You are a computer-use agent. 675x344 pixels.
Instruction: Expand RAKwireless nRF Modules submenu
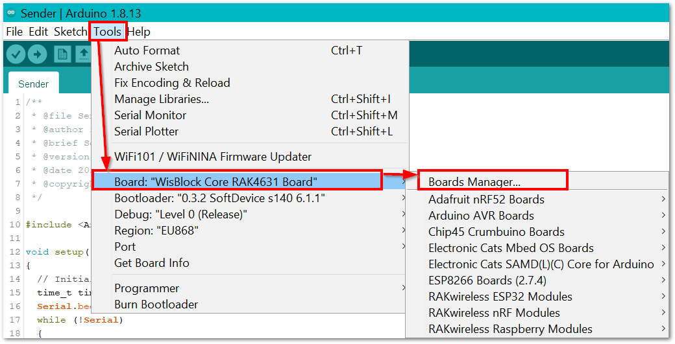pyautogui.click(x=538, y=313)
